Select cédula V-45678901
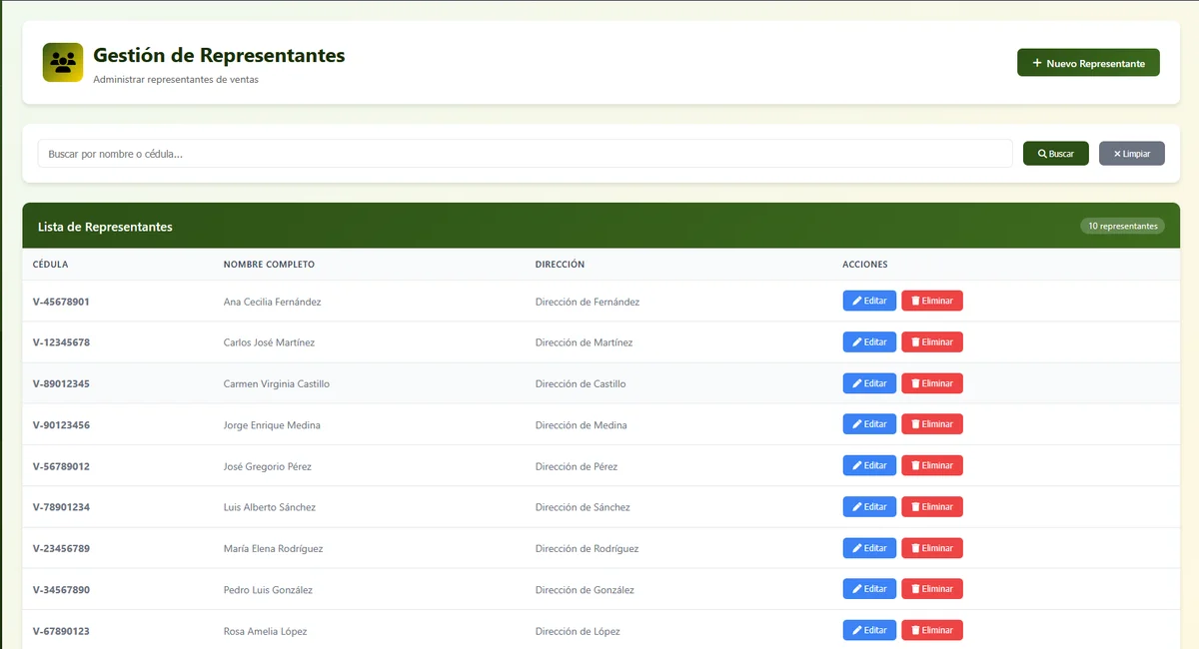 (61, 302)
